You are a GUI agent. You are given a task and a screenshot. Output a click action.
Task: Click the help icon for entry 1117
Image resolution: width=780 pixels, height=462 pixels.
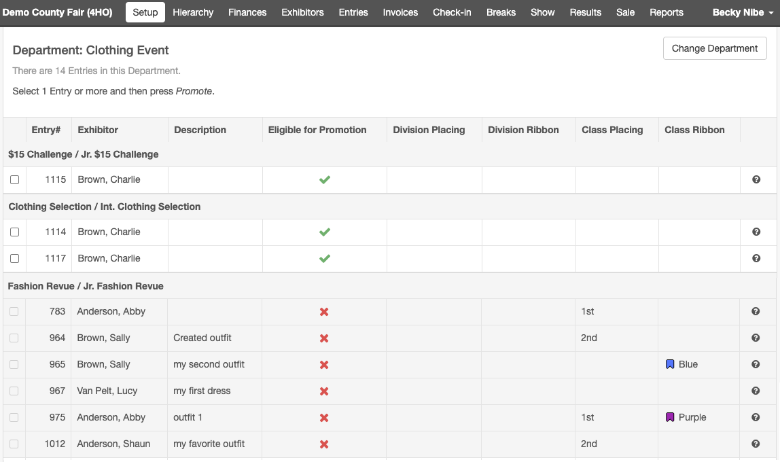coord(756,258)
